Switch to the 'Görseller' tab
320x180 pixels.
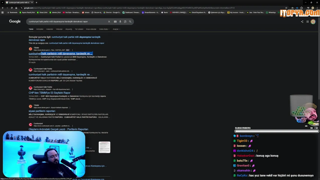[x=40, y=29]
